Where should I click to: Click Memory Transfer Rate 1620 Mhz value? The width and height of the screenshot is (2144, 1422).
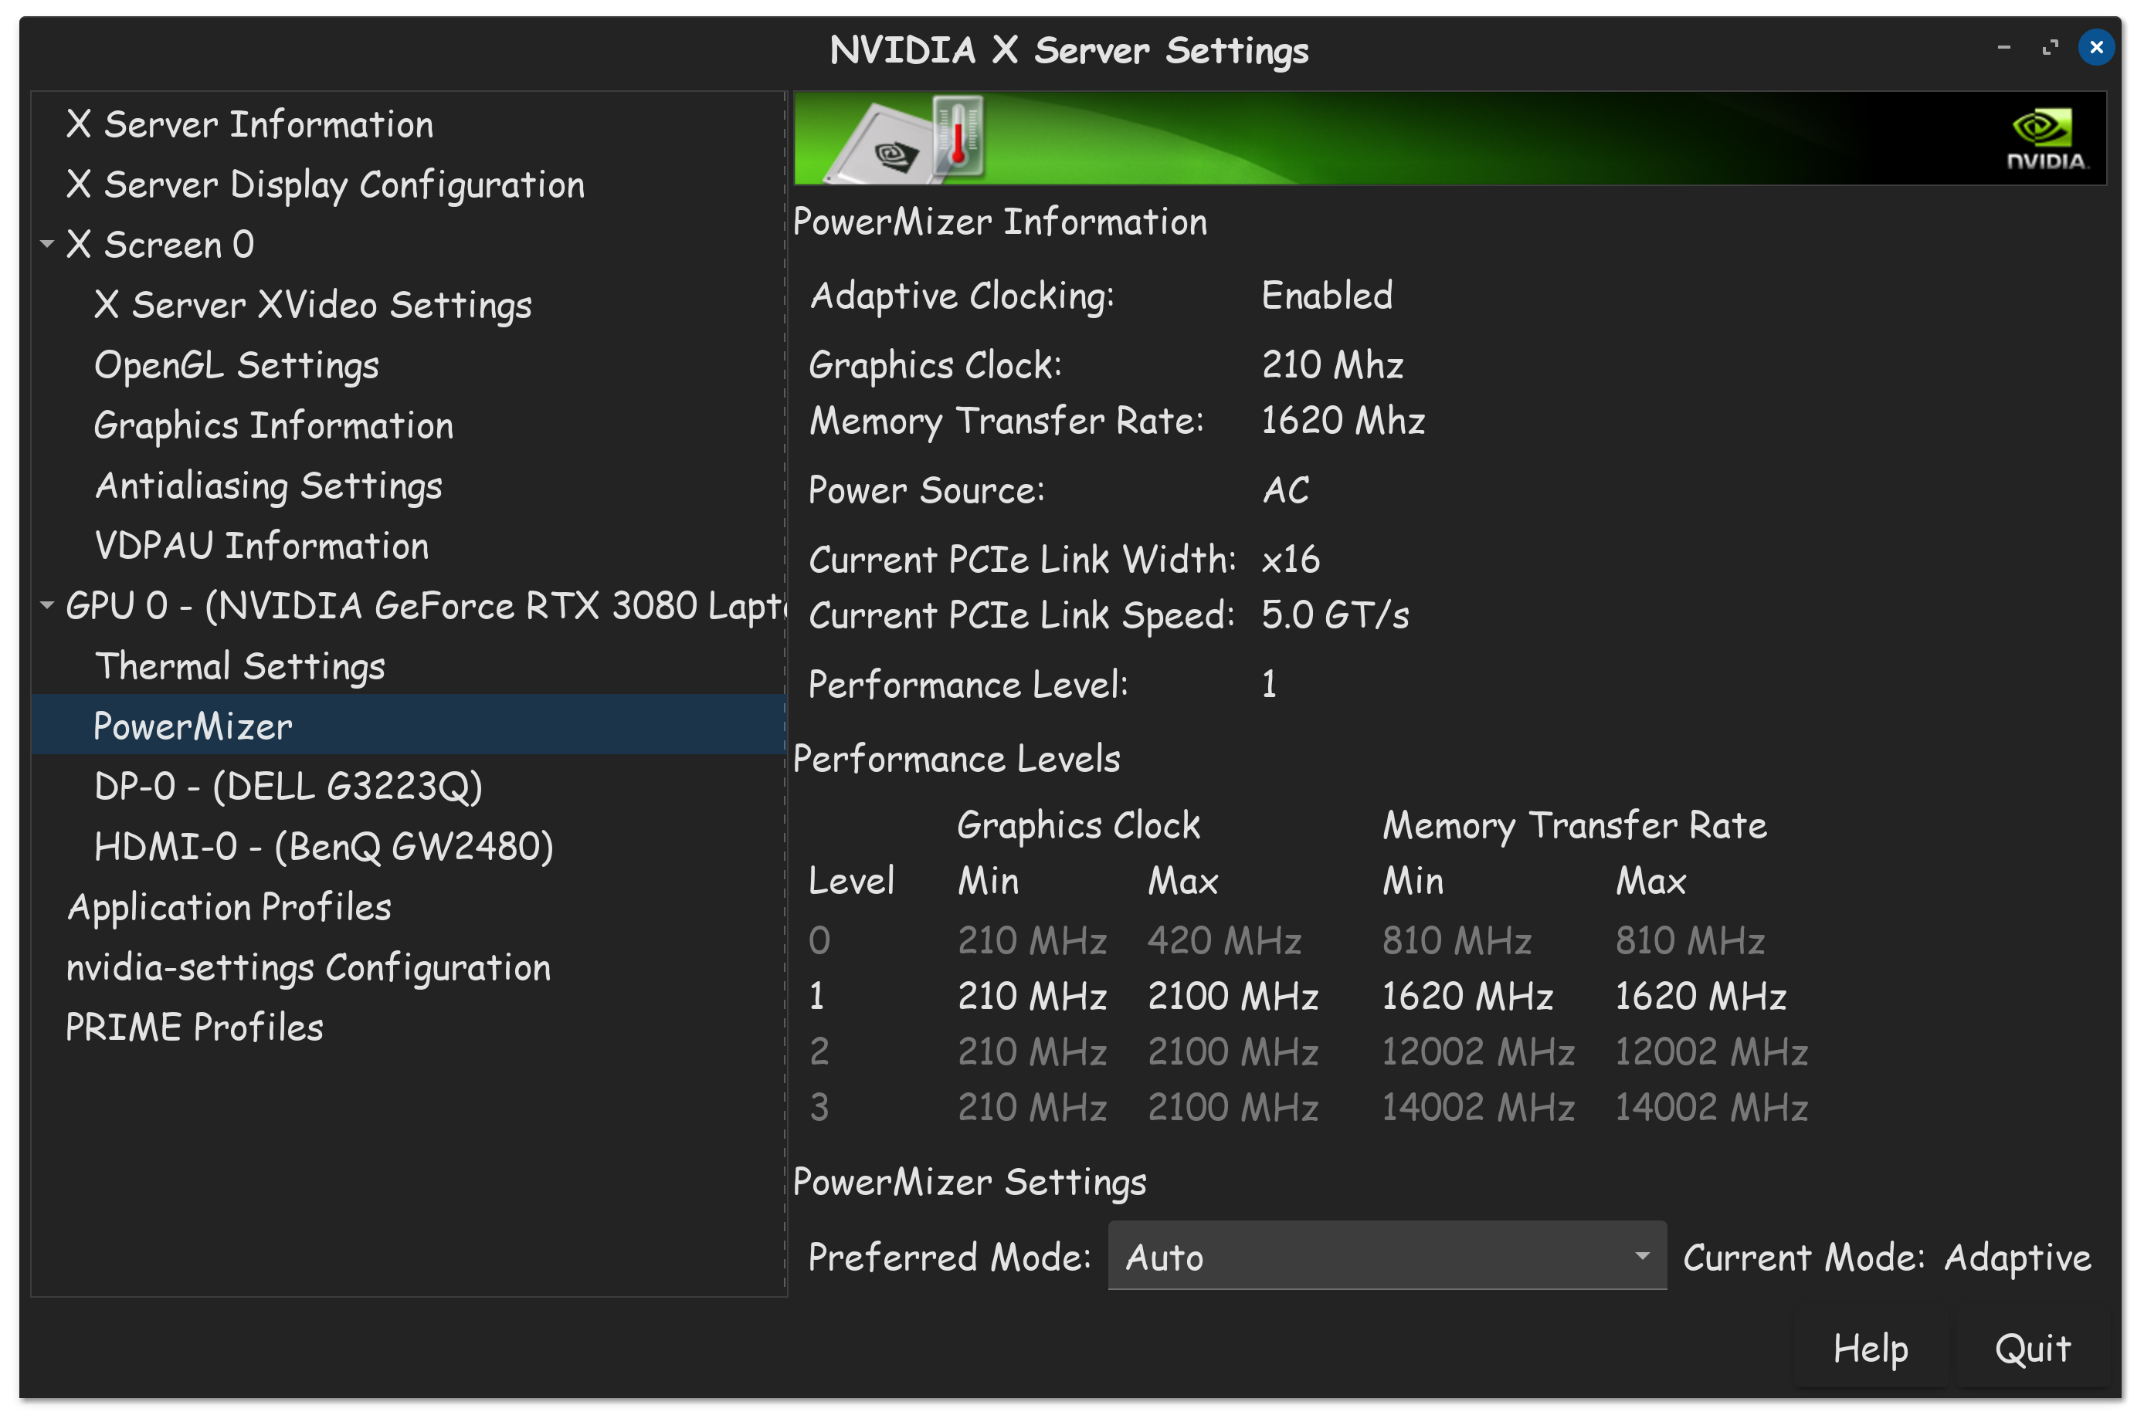[1343, 421]
